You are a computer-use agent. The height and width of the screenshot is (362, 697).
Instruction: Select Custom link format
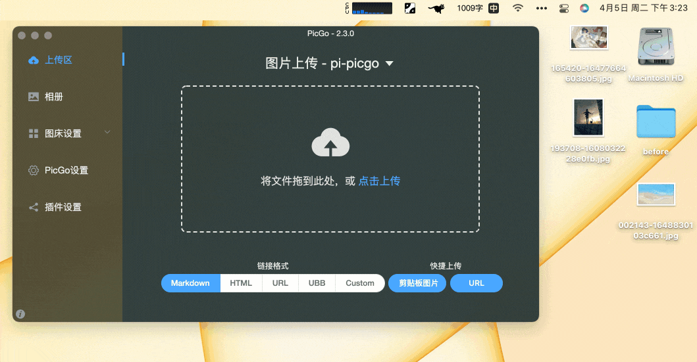tap(360, 283)
